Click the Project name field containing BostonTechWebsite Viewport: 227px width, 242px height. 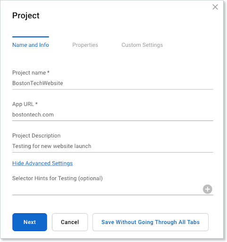[113, 83]
